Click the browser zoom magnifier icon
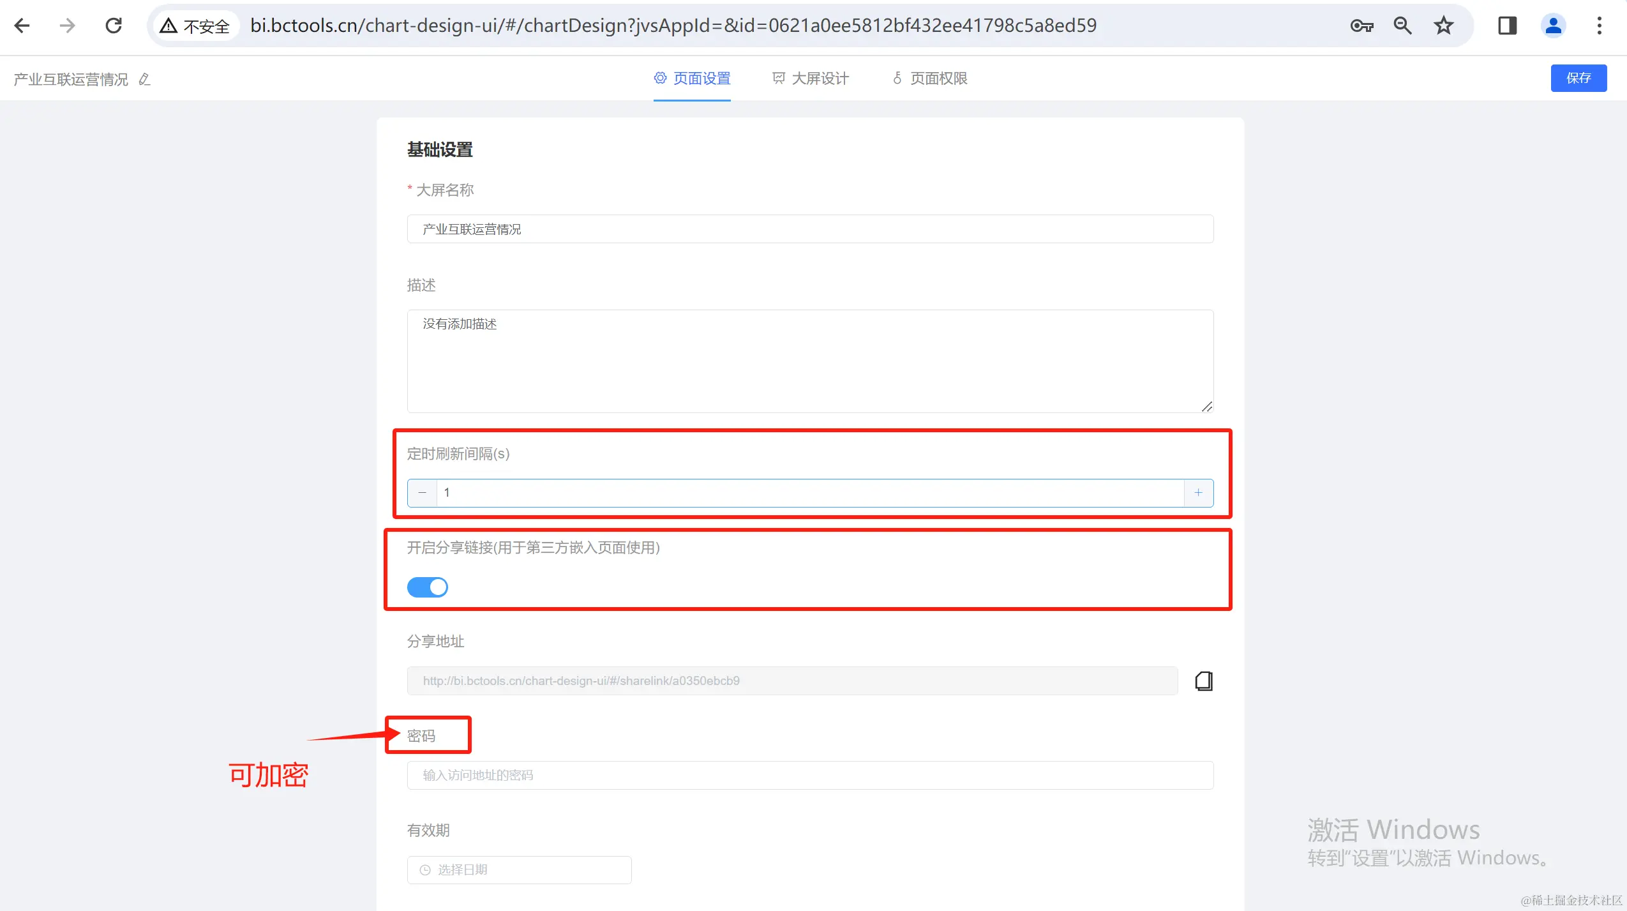Viewport: 1627px width, 911px height. click(1402, 26)
